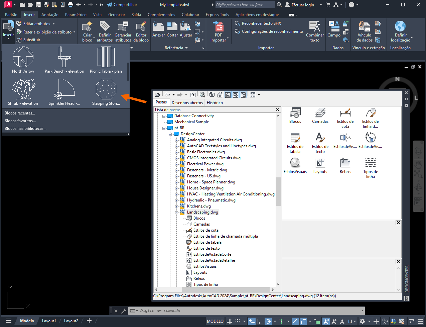Click the search keyword field
This screenshot has height=327, width=426.
(x=245, y=5)
